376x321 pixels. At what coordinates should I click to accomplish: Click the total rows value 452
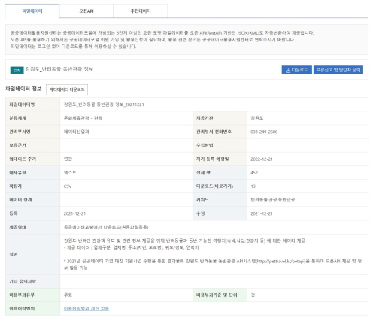click(x=254, y=173)
